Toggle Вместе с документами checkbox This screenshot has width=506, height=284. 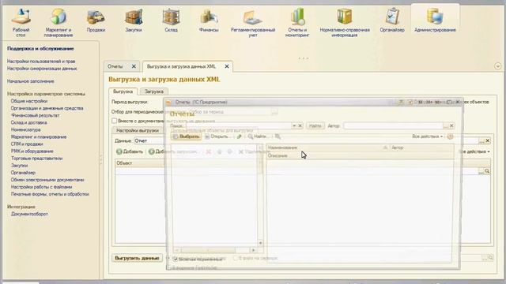pyautogui.click(x=114, y=121)
